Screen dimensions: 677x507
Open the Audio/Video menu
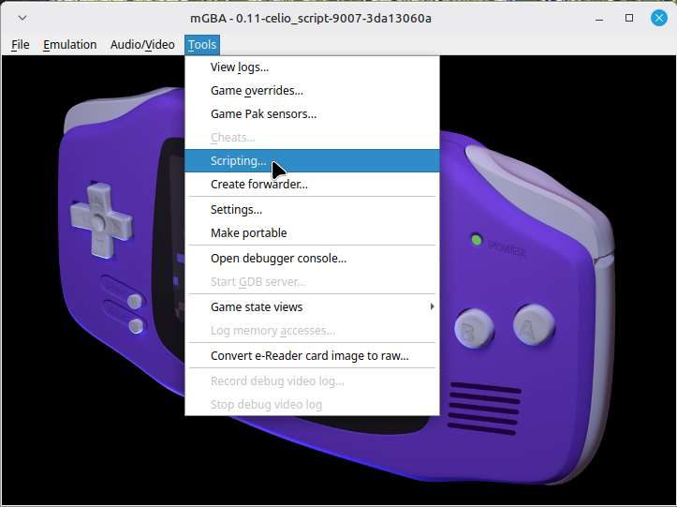point(142,45)
